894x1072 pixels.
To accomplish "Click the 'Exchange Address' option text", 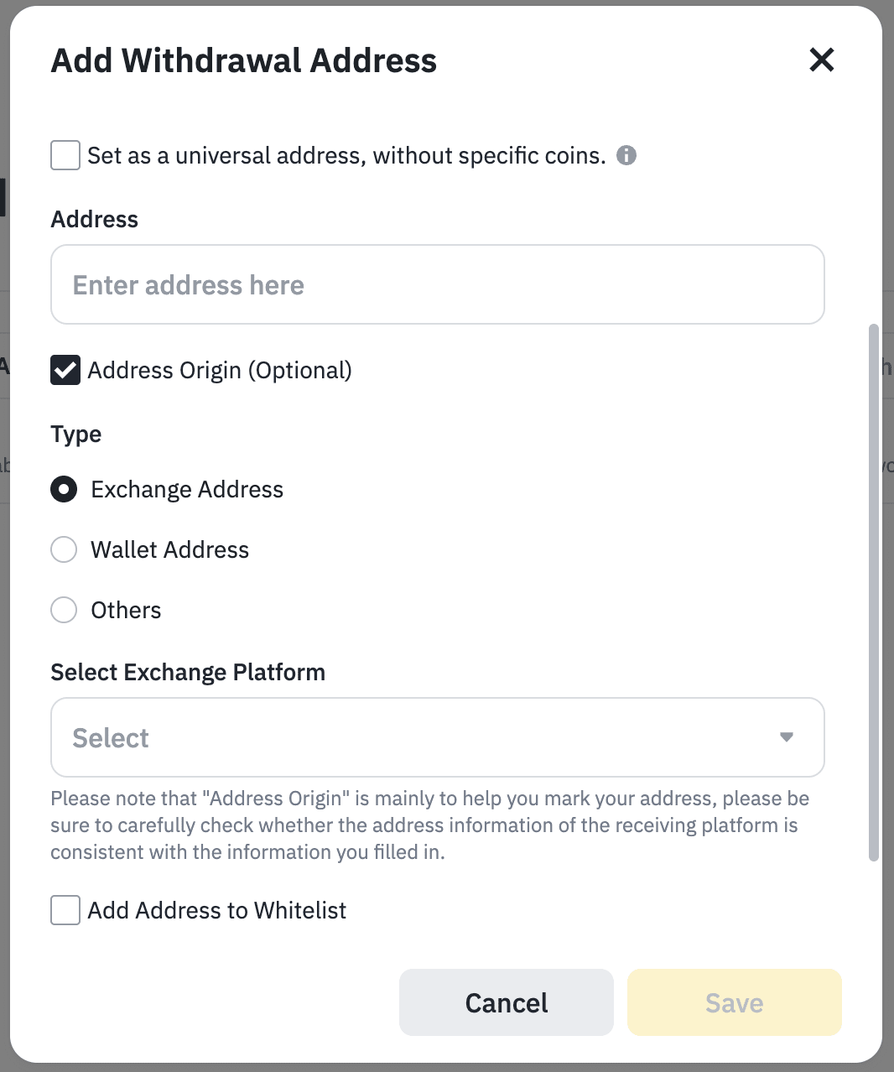I will click(187, 490).
